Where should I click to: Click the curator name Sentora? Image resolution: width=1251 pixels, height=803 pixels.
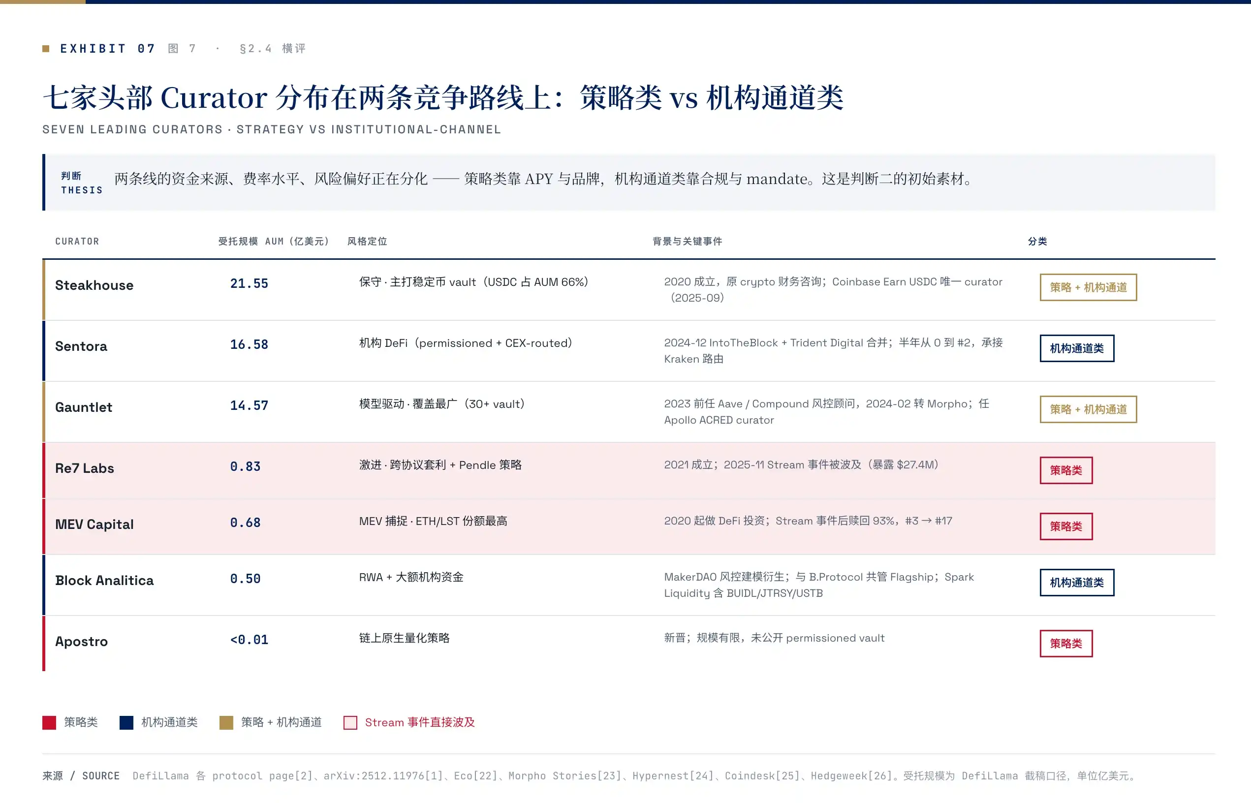pos(81,346)
